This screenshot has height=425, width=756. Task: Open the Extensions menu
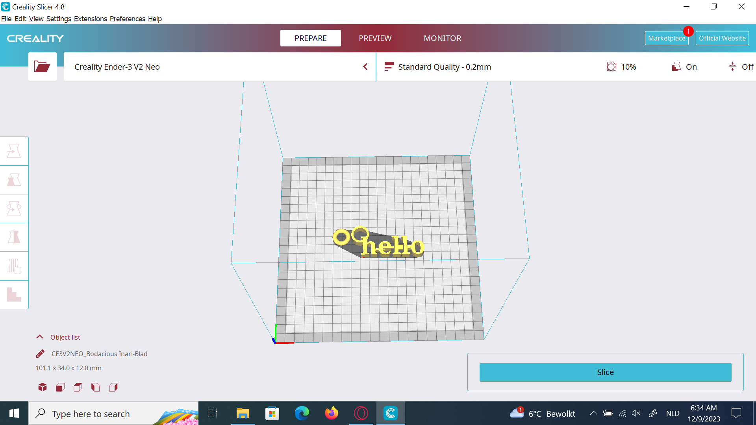click(90, 19)
